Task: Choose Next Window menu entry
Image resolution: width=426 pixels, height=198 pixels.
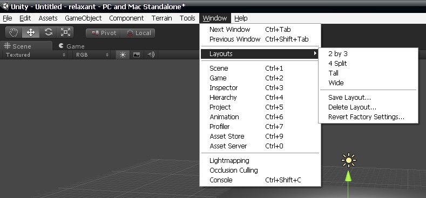Action: (x=260, y=29)
